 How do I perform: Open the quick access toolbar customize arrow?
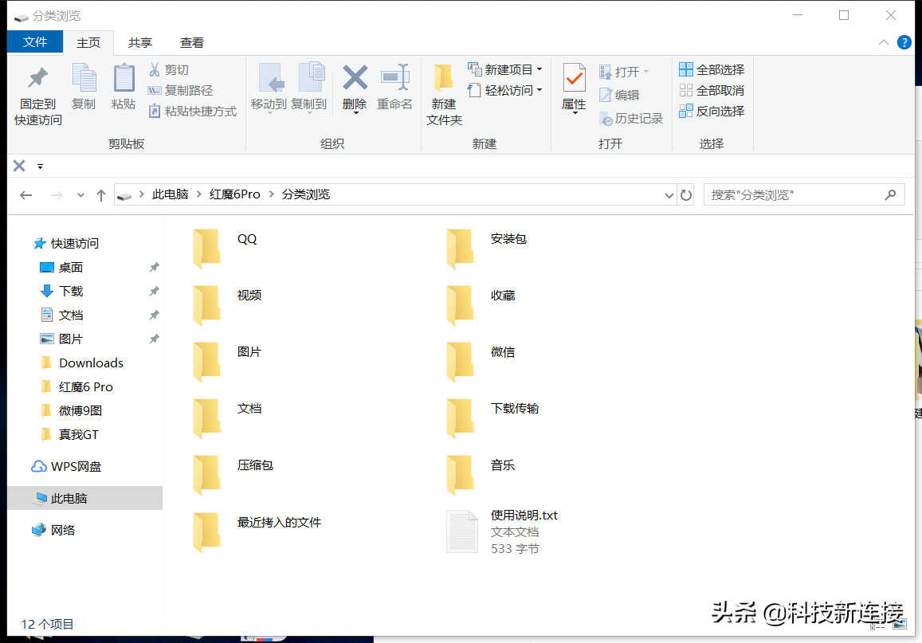tap(40, 167)
